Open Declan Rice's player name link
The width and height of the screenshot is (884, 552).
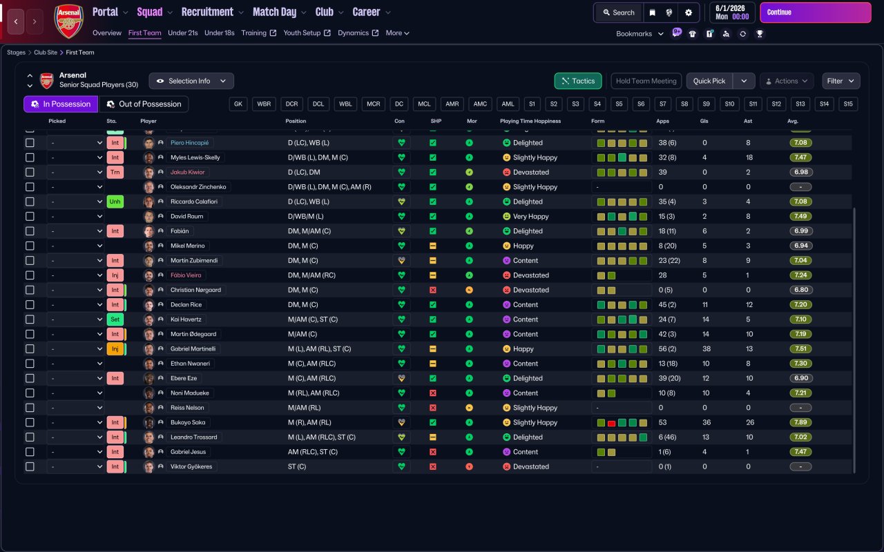(187, 305)
